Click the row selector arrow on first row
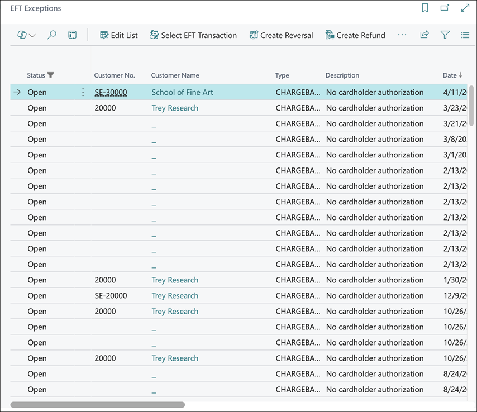 (x=17, y=92)
